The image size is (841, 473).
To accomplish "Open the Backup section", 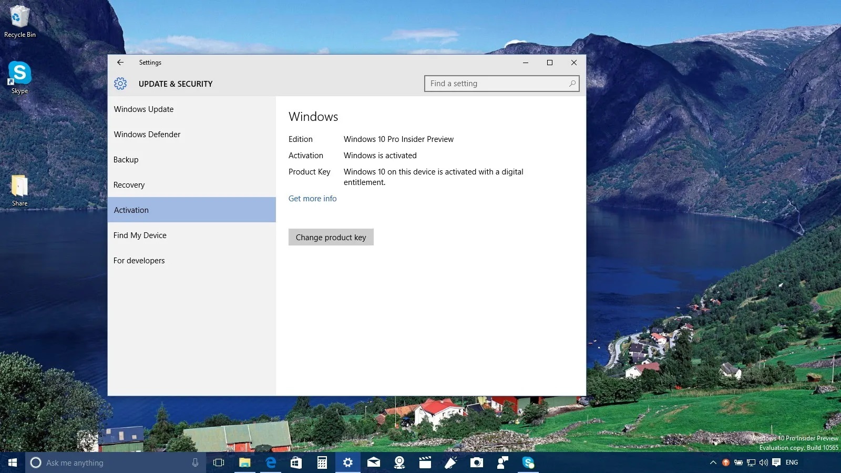I will tap(192, 160).
